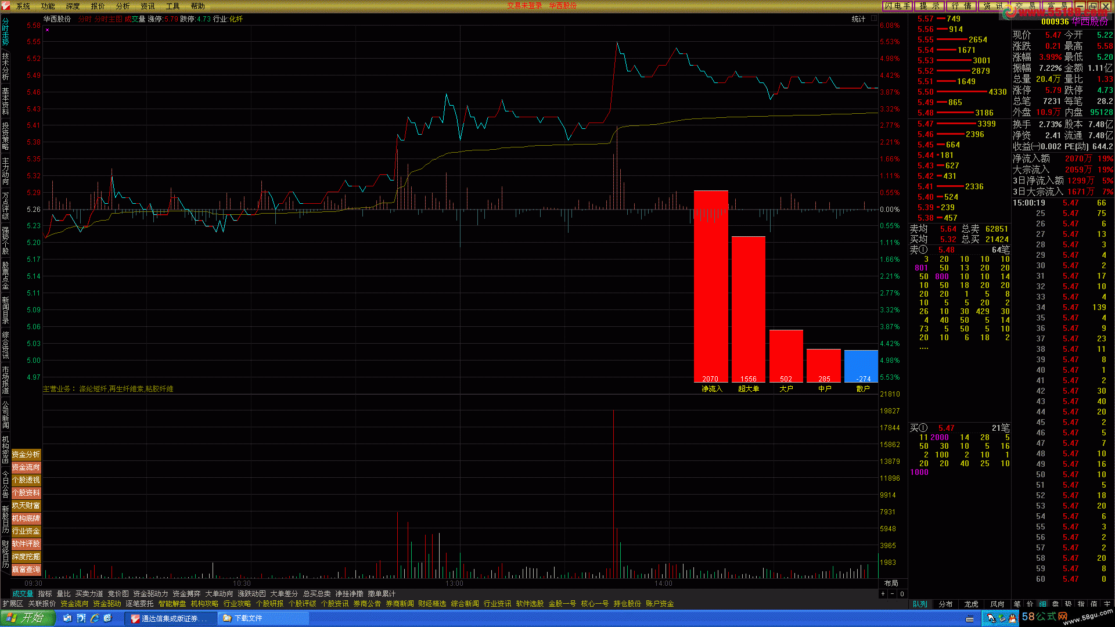Open the 帮助 menu
Viewport: 1115px width, 627px height.
tap(198, 6)
